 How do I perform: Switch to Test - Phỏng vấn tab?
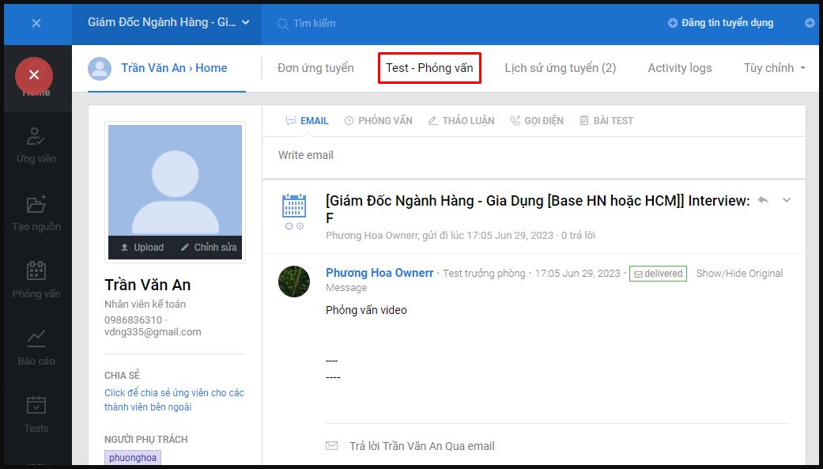click(x=429, y=68)
